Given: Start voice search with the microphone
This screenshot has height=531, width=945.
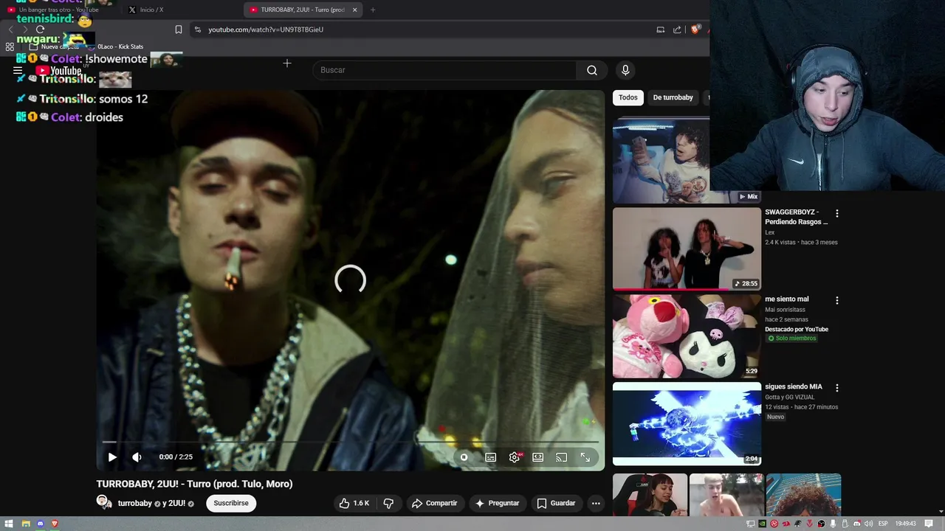Looking at the screenshot, I should tap(625, 70).
